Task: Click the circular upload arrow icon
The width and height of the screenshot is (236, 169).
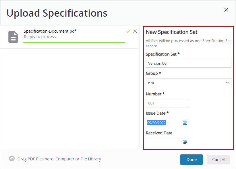Action: click(x=12, y=159)
